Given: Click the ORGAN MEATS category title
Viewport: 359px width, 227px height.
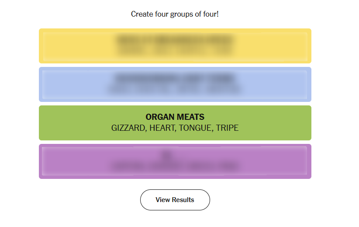Looking at the screenshot, I should (x=175, y=117).
